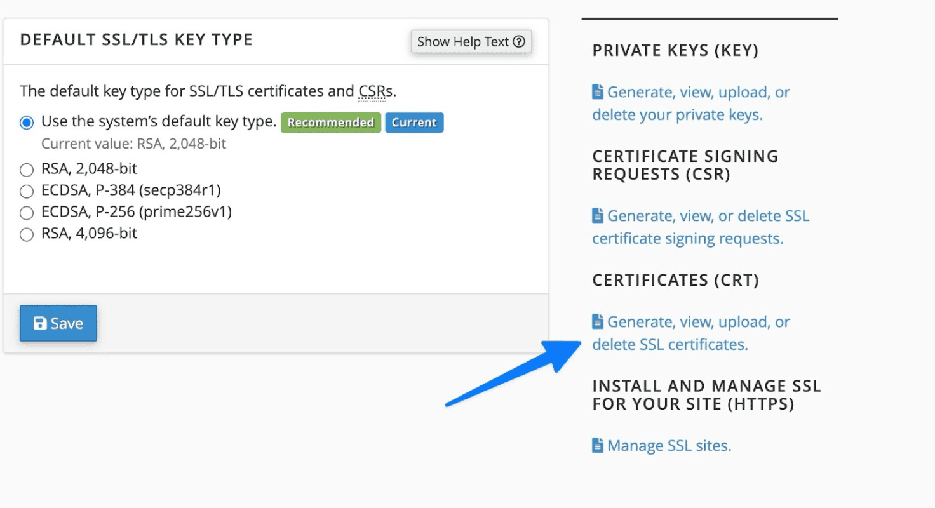Viewport: 935px width, 508px height.
Task: Click the green Recommended badge
Action: (x=330, y=122)
